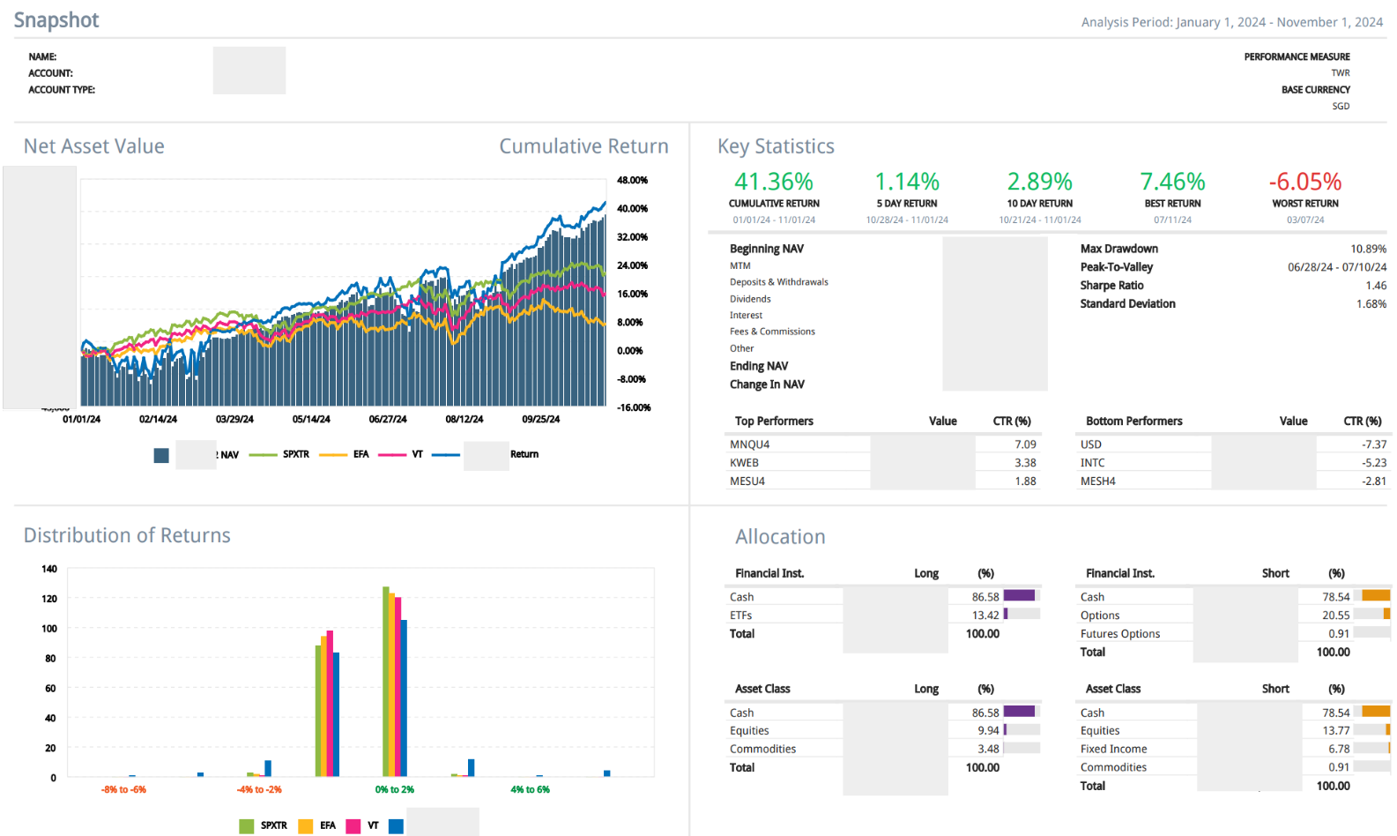Click the Max Drawdown value 10.89%
The height and width of the screenshot is (836, 1397).
(x=1369, y=249)
